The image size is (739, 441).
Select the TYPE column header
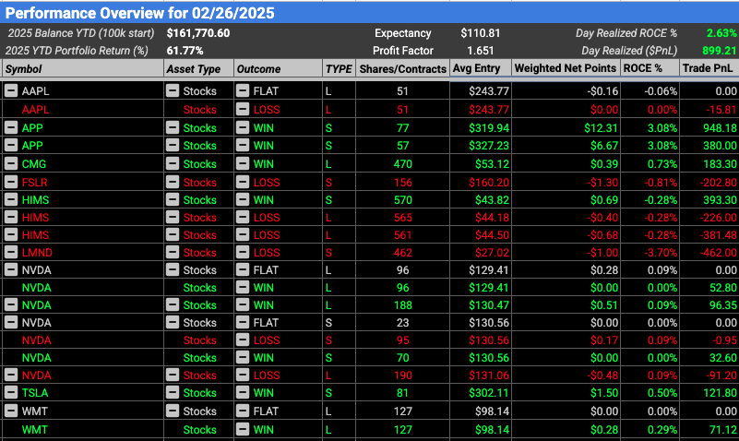pos(339,69)
